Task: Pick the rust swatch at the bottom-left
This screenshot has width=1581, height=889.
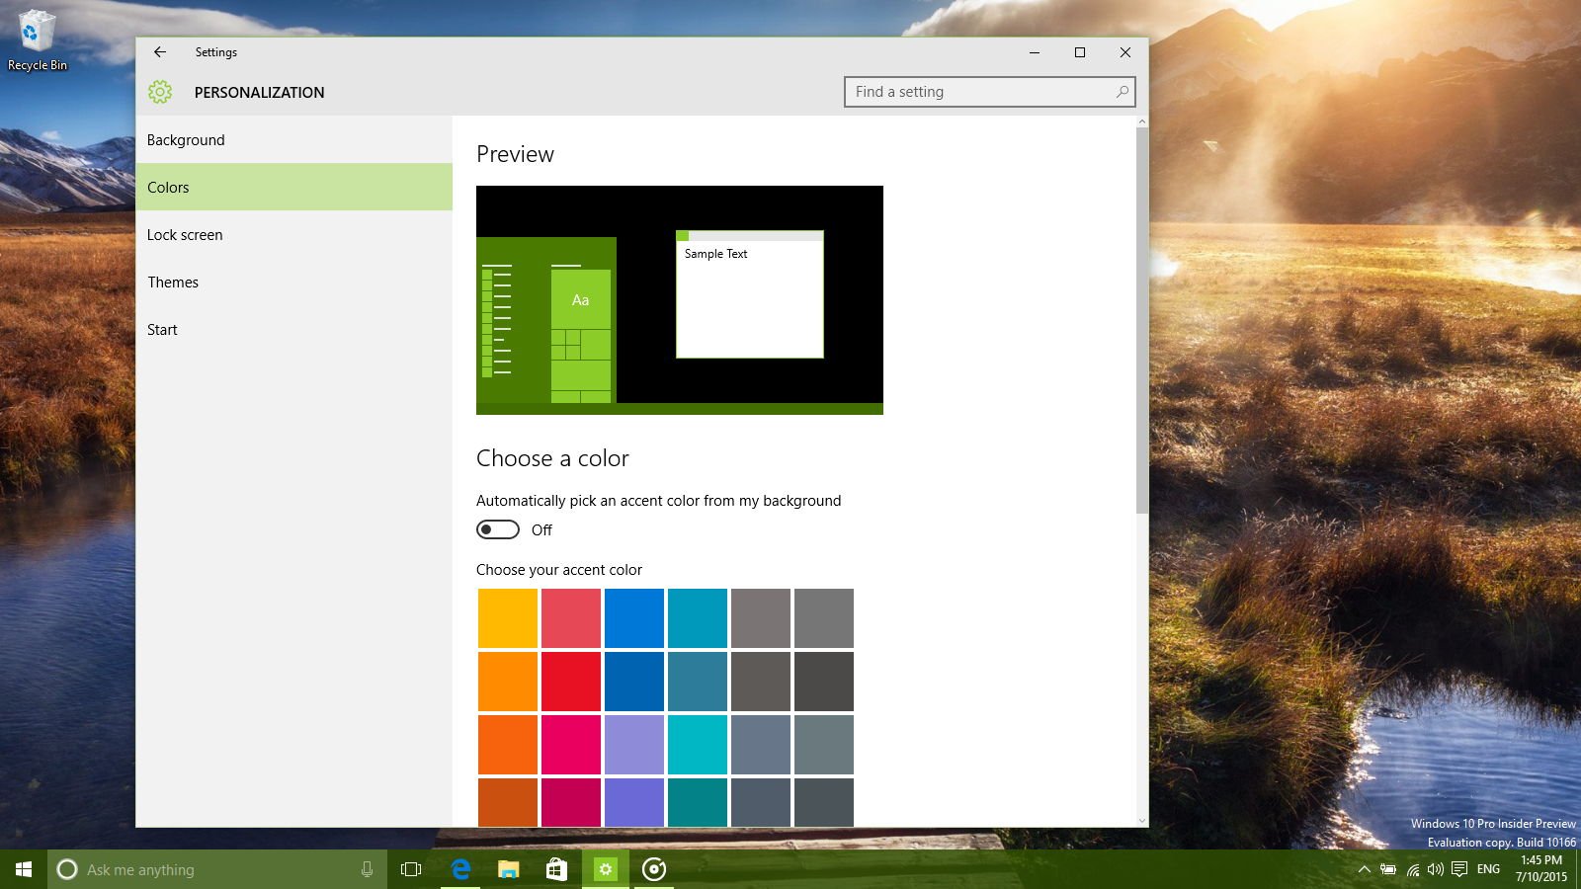Action: tap(508, 802)
